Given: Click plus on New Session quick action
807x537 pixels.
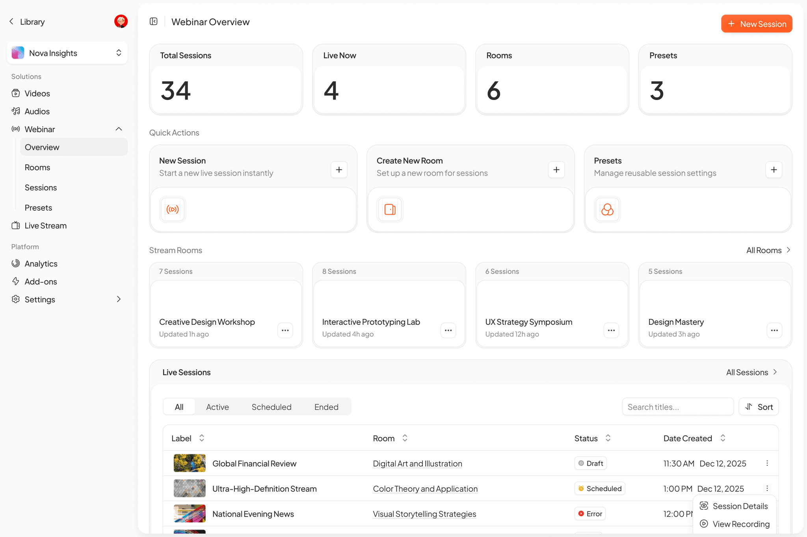Looking at the screenshot, I should tap(339, 170).
